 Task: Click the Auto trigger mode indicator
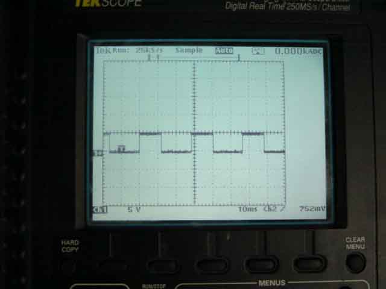tap(224, 51)
